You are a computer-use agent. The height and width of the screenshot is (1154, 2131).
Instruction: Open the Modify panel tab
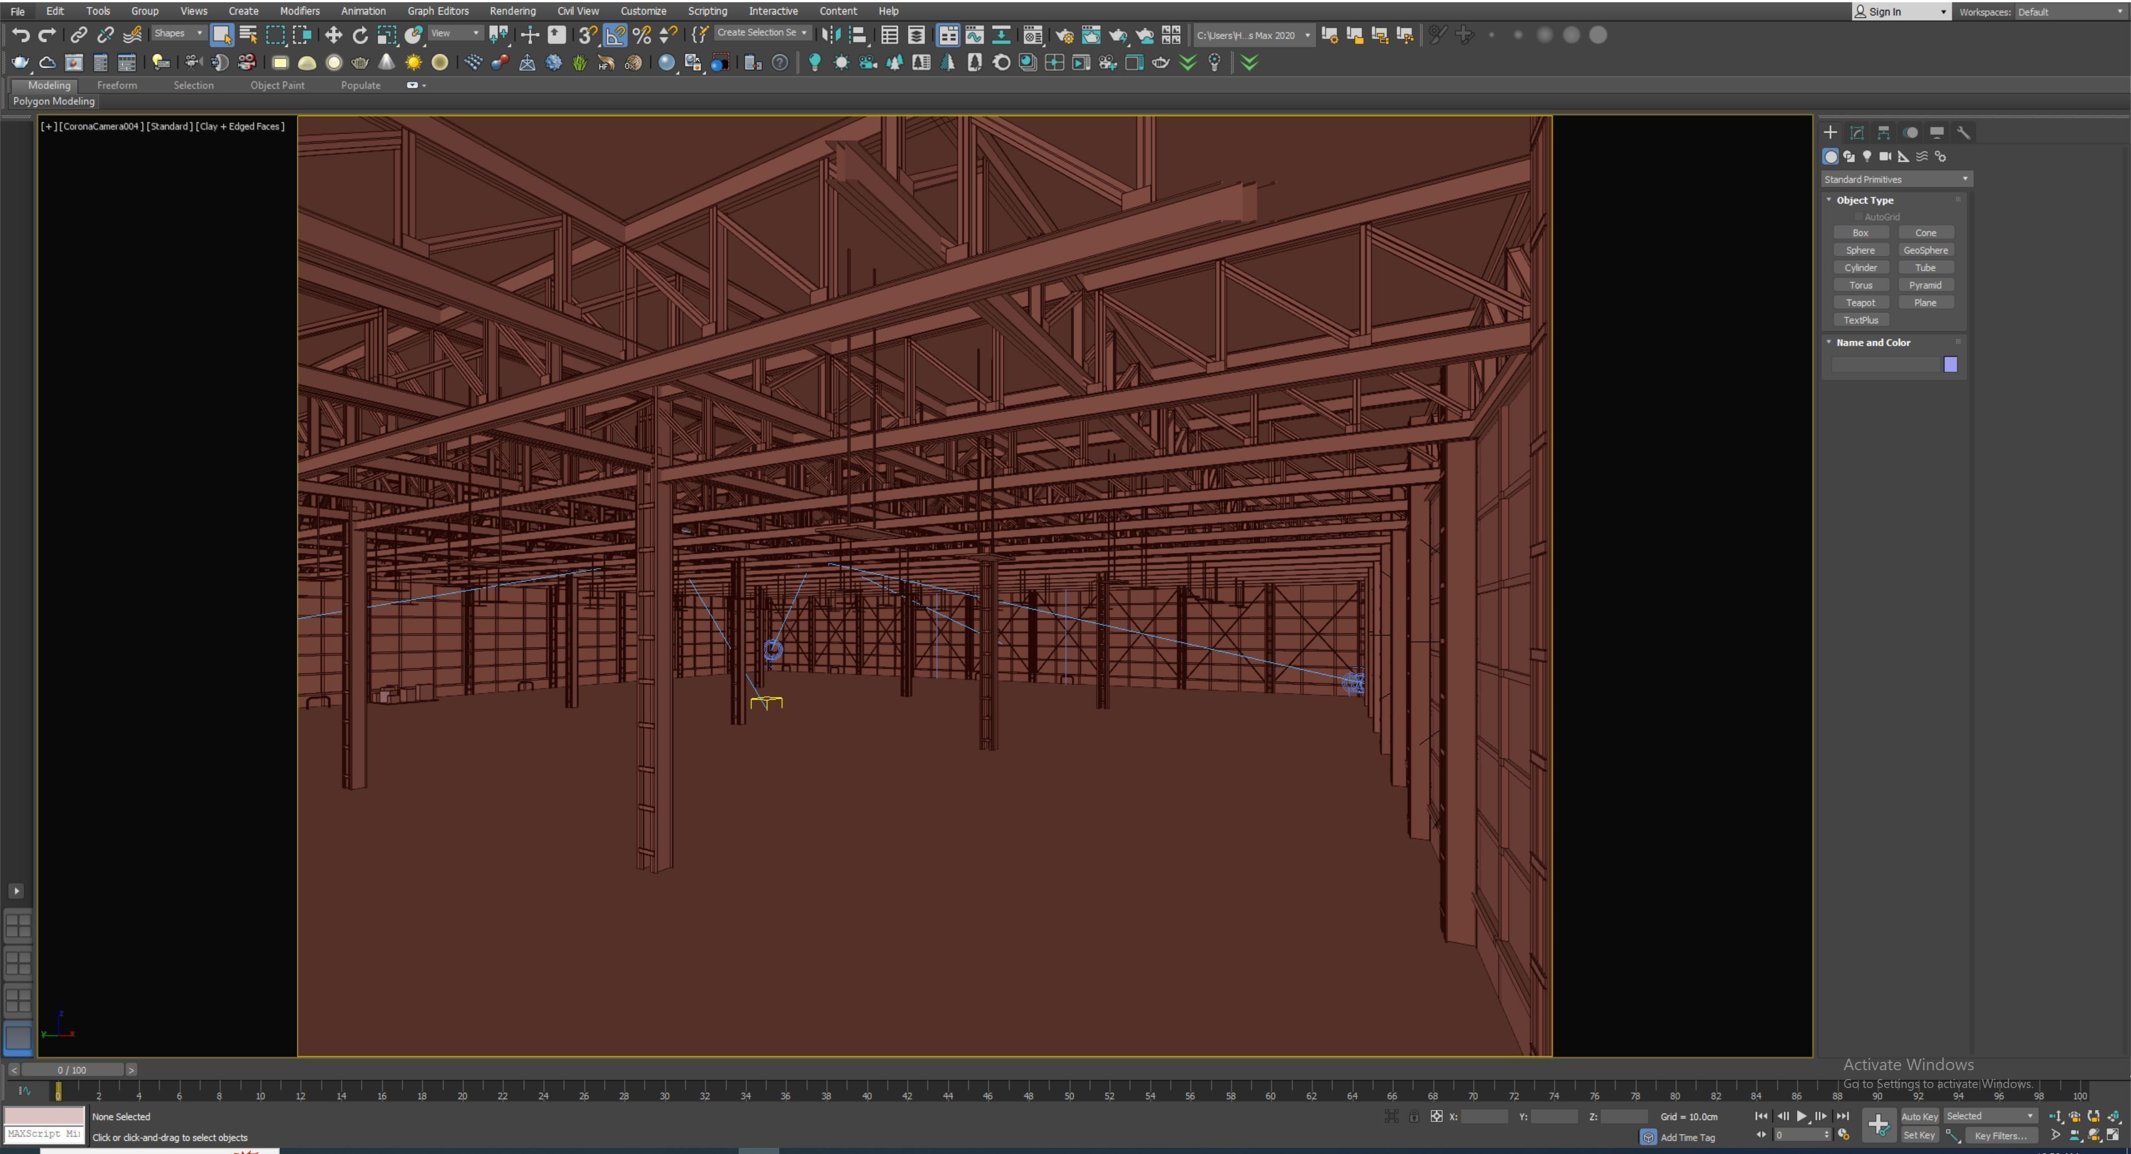pos(1857,133)
